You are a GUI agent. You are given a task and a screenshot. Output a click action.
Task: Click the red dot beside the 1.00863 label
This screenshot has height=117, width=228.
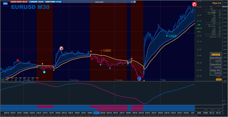tap(101, 50)
